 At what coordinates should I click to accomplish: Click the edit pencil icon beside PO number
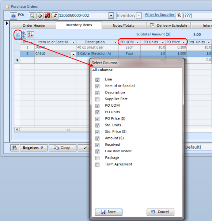[55, 16]
